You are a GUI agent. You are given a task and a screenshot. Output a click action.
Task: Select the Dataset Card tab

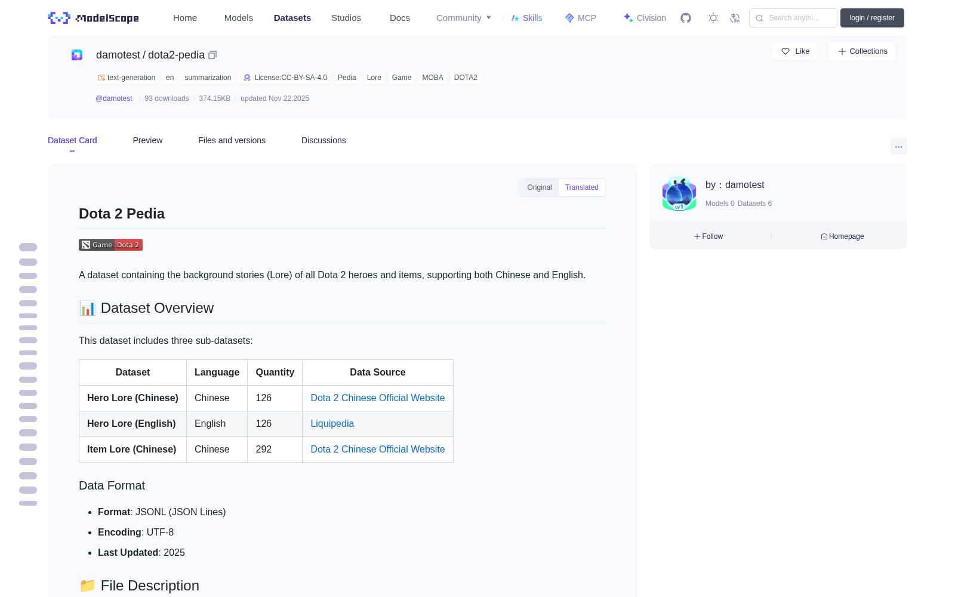pos(72,140)
